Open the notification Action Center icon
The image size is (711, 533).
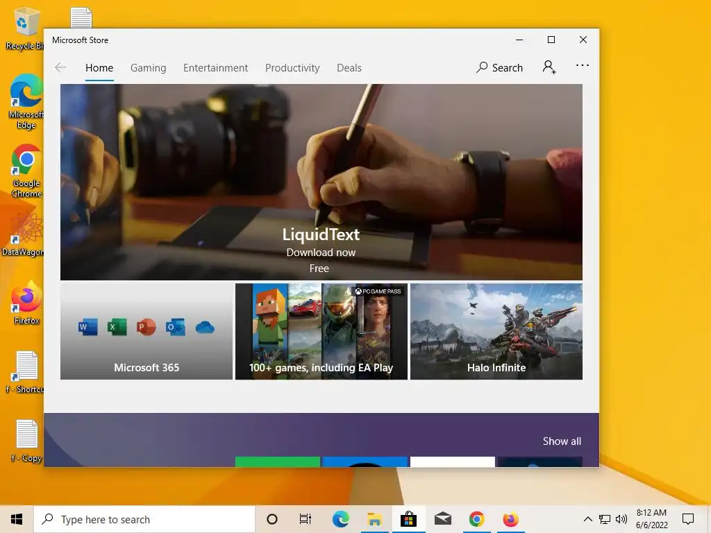688,519
